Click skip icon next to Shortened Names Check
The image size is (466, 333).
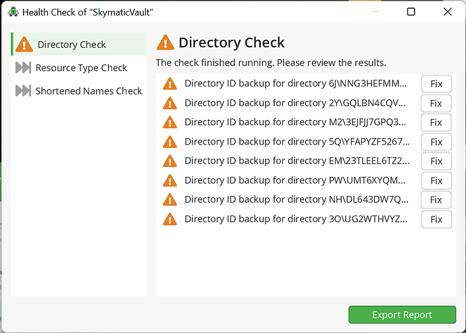(23, 91)
